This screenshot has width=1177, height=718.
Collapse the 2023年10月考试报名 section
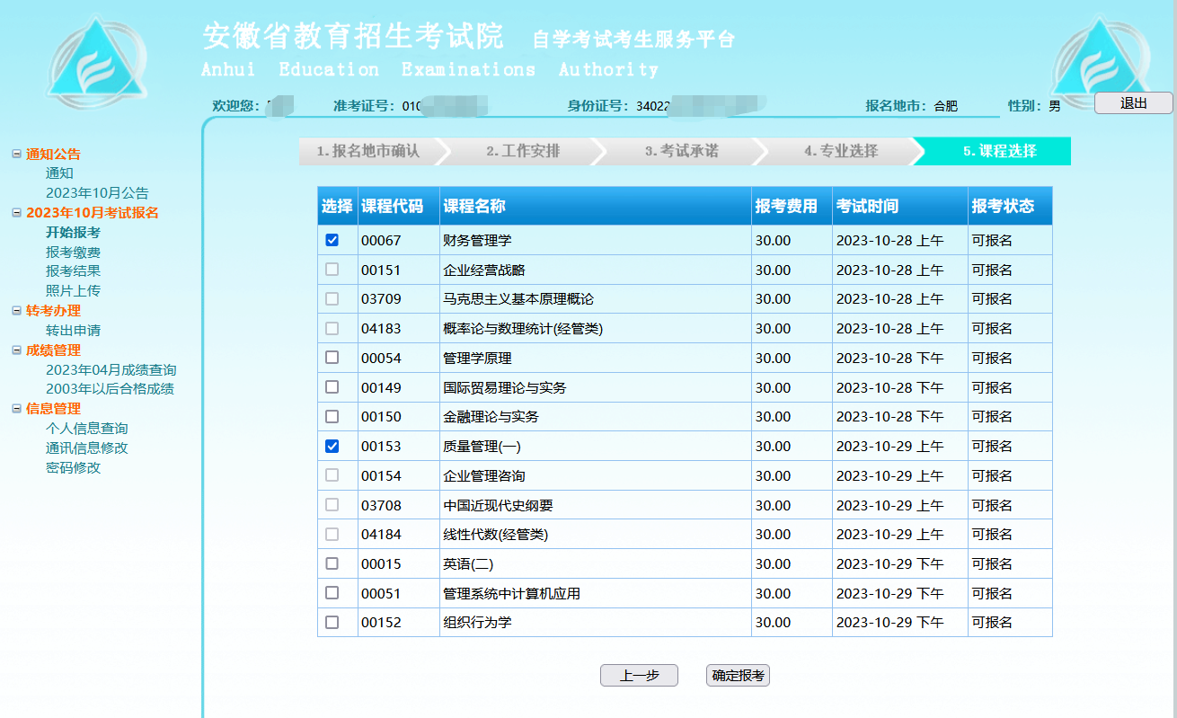(x=16, y=213)
